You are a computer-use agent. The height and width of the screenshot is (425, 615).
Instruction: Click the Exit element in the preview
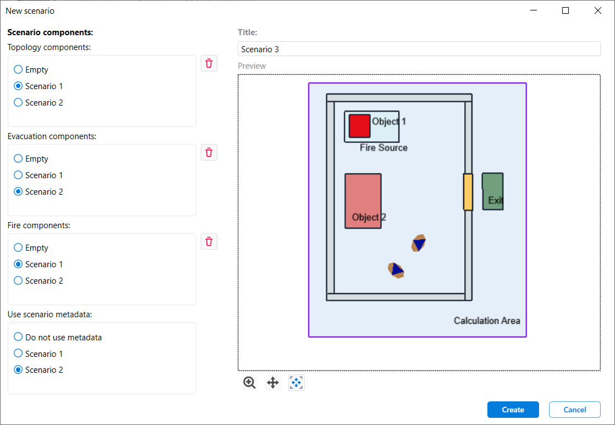tap(492, 191)
